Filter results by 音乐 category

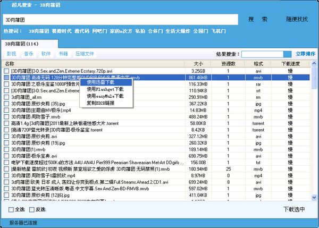pos(29,54)
